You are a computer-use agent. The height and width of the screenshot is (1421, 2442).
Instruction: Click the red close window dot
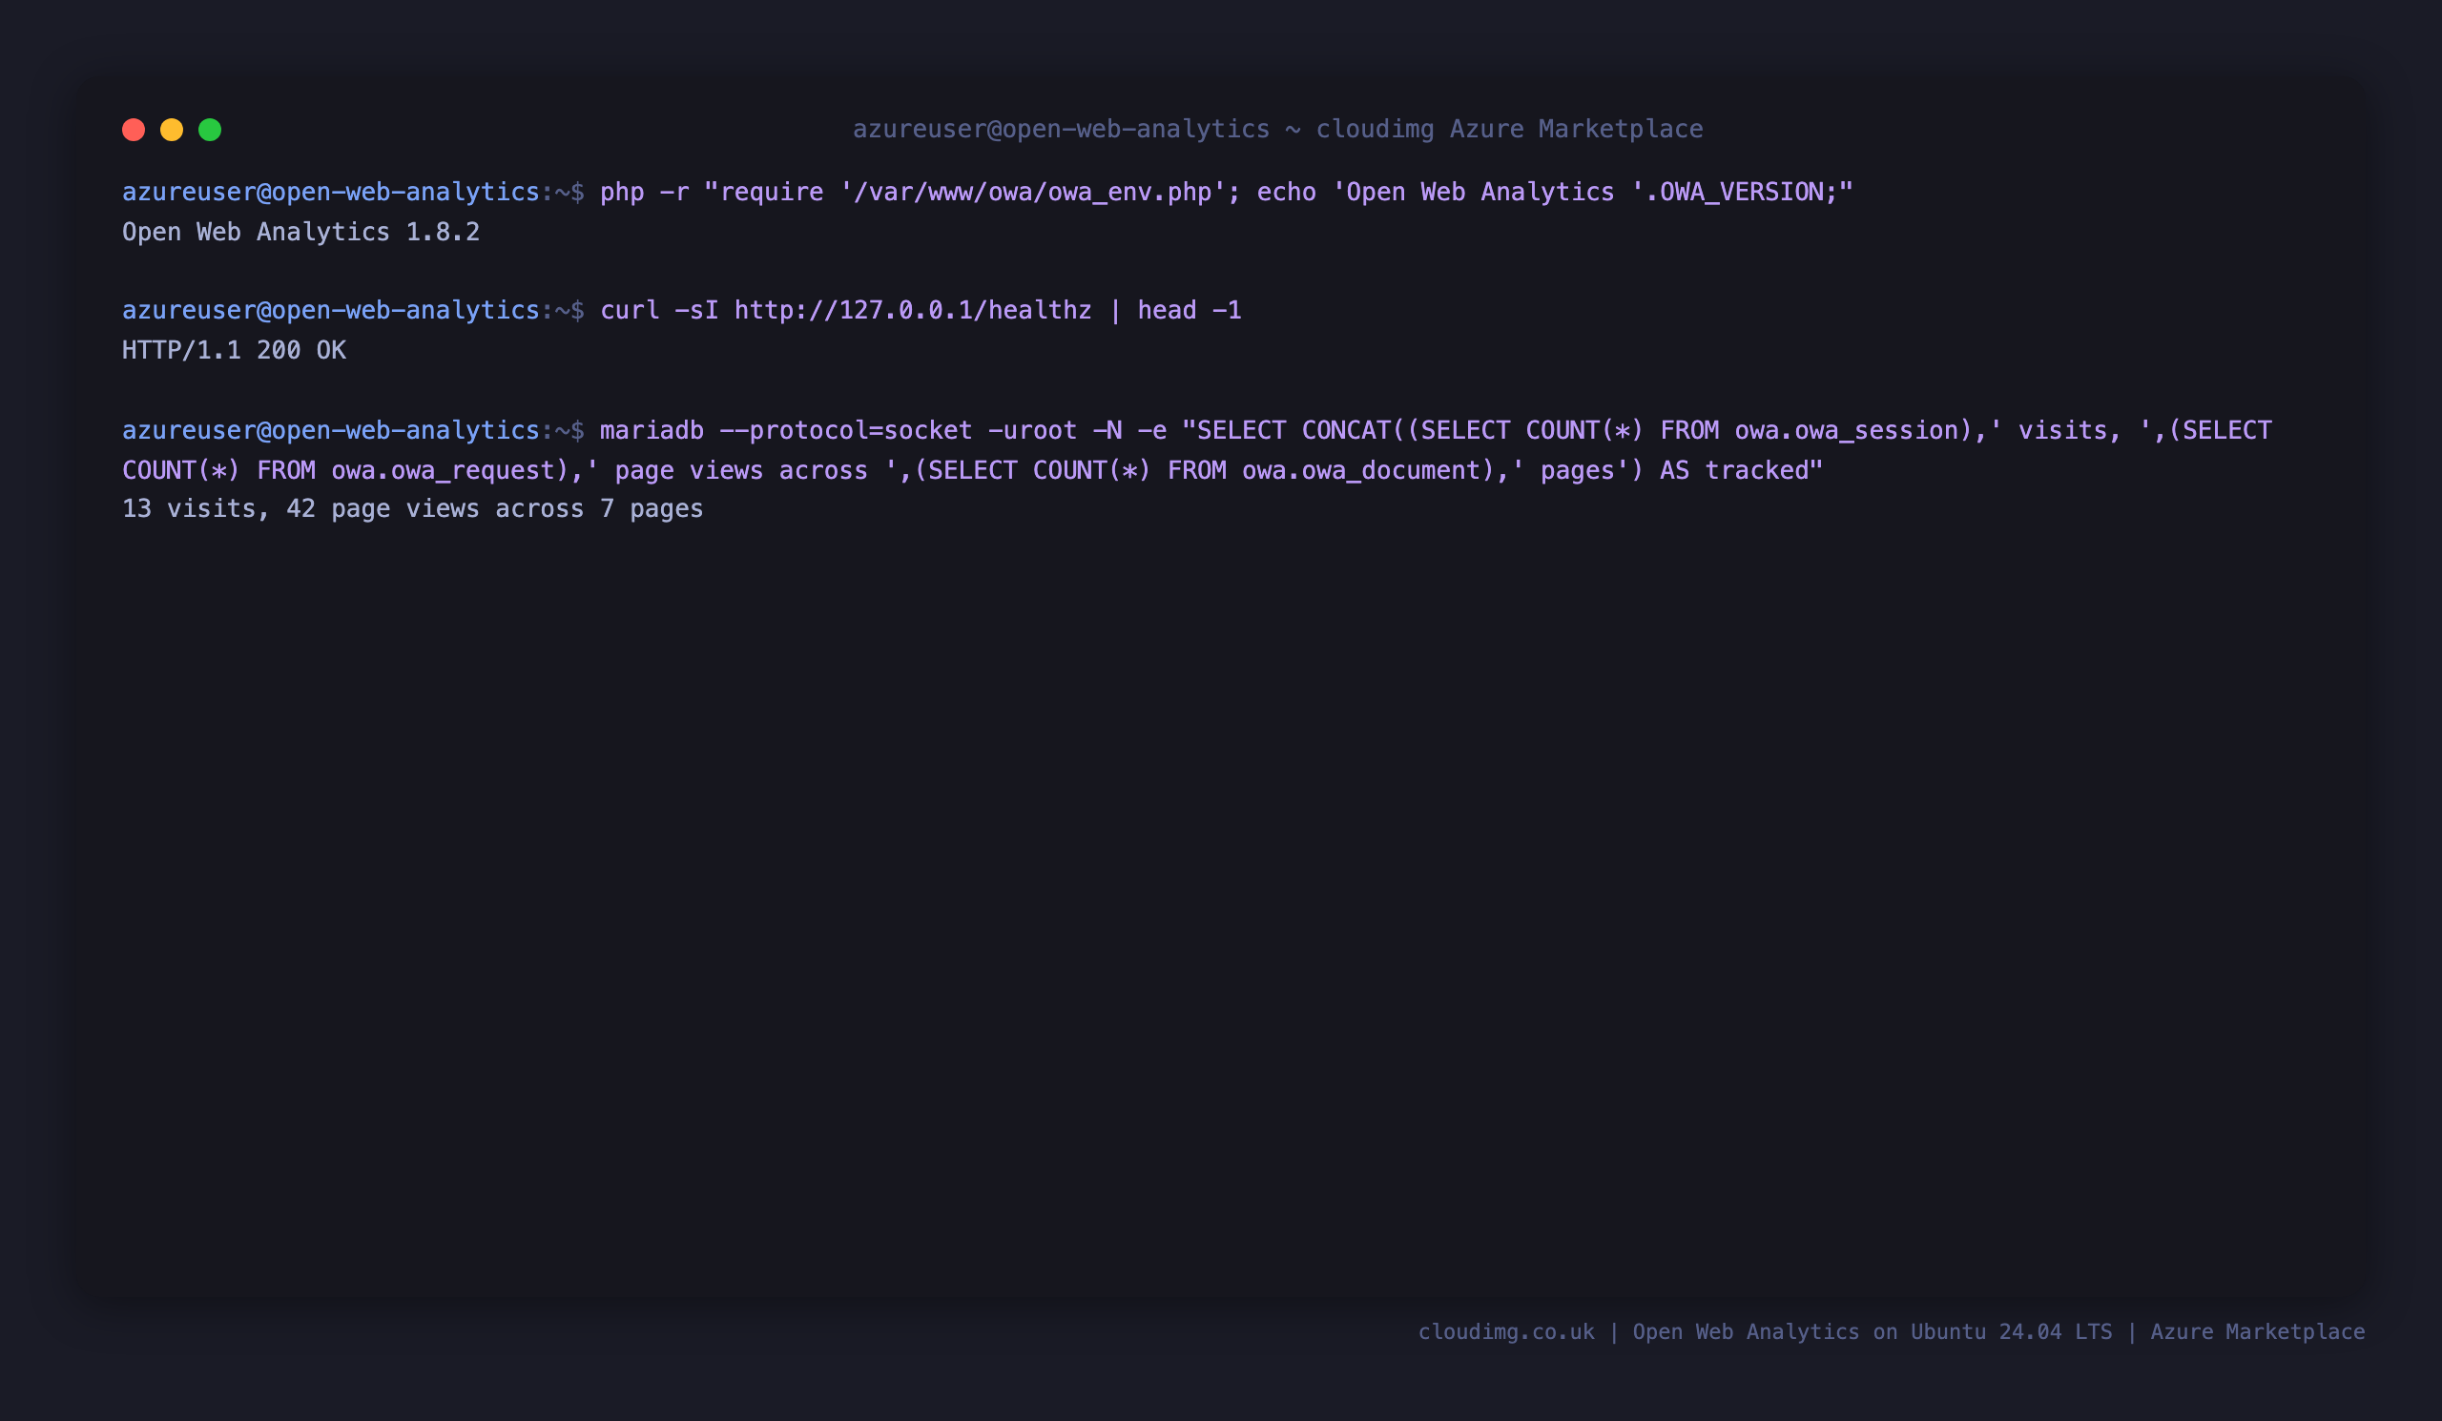click(134, 130)
